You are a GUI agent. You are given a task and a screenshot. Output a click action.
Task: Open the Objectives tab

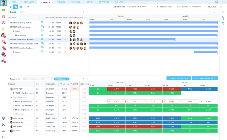click(x=75, y=2)
